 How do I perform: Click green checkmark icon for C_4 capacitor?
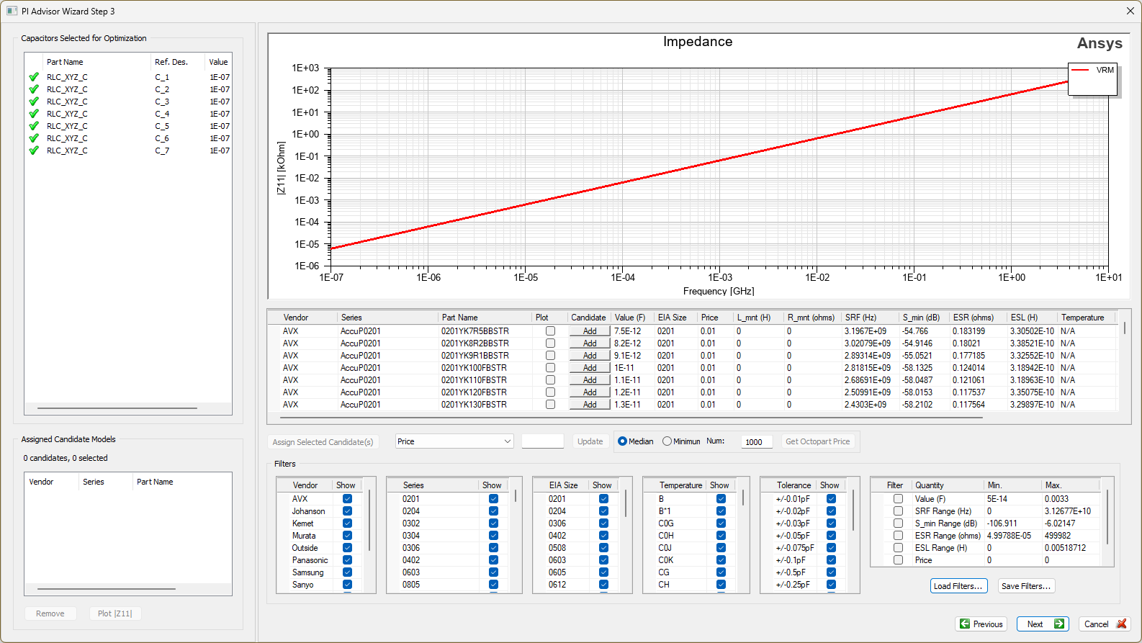[34, 114]
